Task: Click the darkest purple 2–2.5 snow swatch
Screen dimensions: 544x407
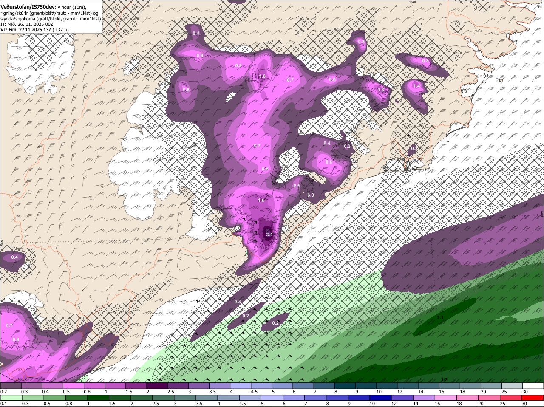Action: (x=157, y=386)
